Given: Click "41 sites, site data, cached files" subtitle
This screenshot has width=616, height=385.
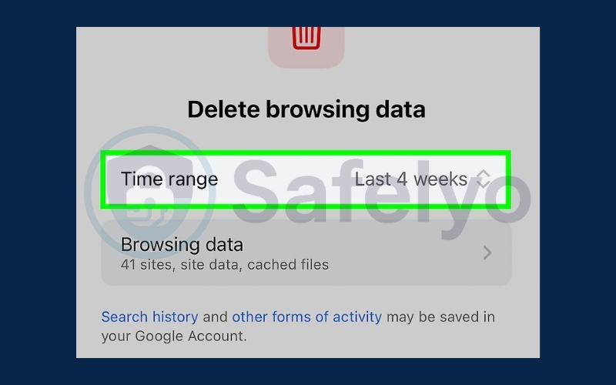Looking at the screenshot, I should (225, 265).
